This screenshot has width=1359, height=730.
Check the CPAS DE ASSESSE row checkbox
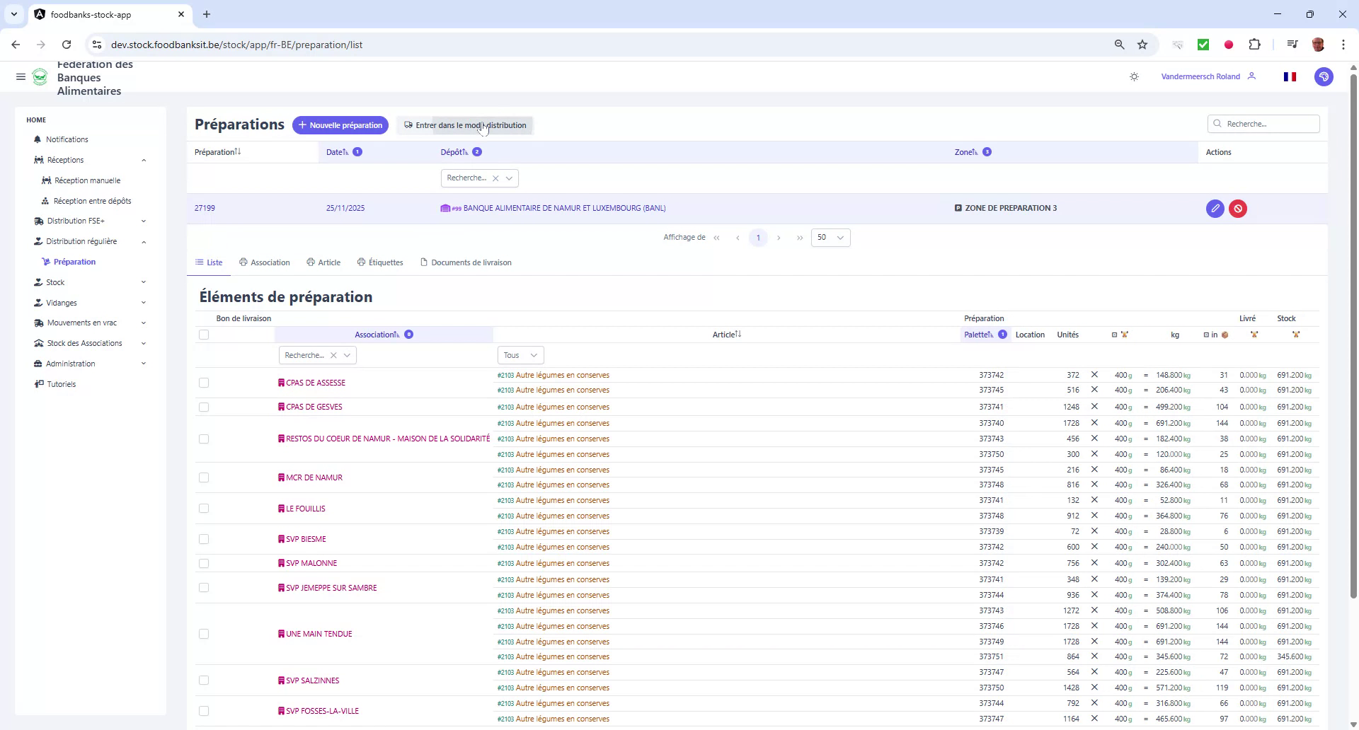pyautogui.click(x=204, y=383)
